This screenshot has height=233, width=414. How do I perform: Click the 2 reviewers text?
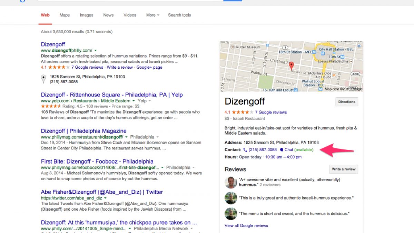coord(270,185)
